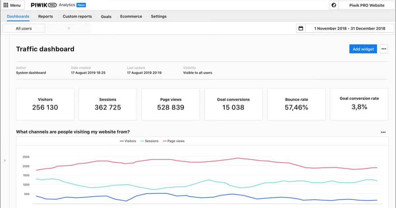
Task: Open channels chart widget options menu
Action: coord(383,132)
